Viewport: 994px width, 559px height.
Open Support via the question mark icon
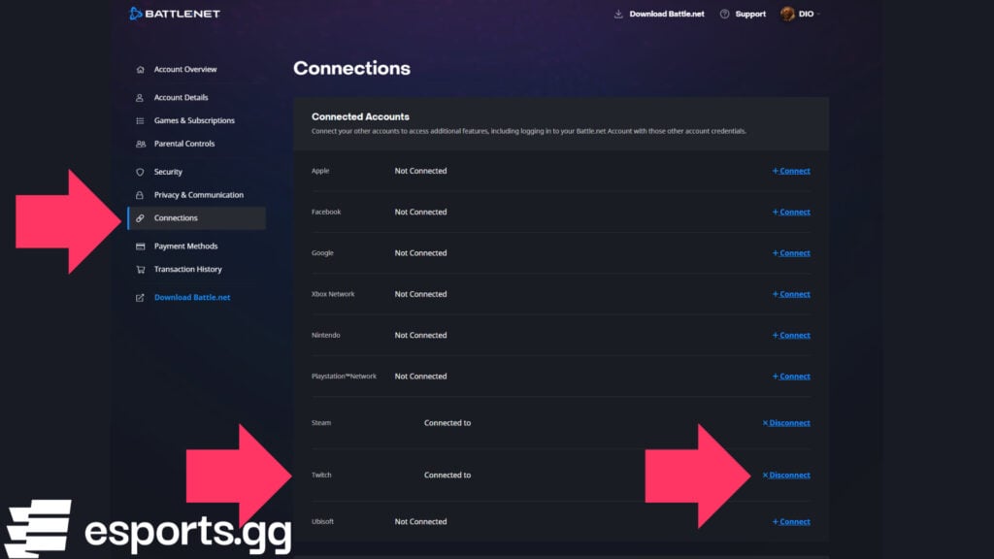tap(723, 14)
